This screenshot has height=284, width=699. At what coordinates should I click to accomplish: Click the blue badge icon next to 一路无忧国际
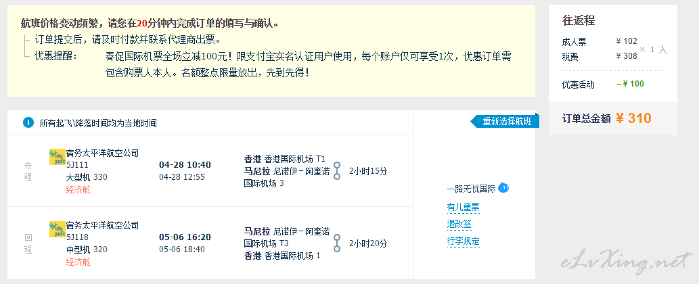pos(503,187)
